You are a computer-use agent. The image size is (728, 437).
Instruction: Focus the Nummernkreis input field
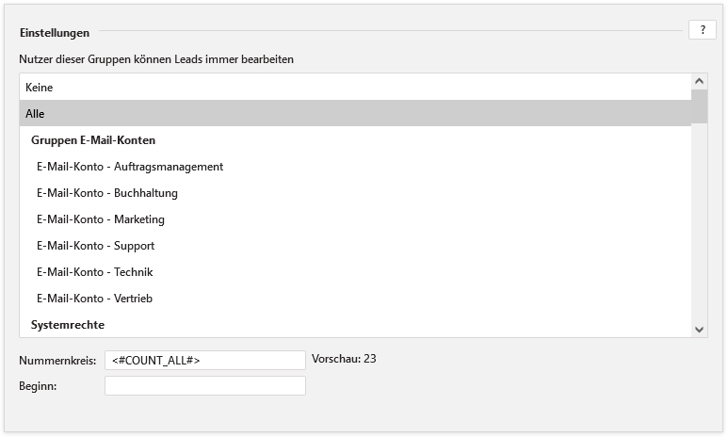(204, 360)
